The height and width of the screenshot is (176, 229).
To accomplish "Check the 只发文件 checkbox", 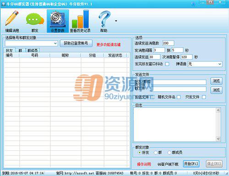I will (x=204, y=97).
